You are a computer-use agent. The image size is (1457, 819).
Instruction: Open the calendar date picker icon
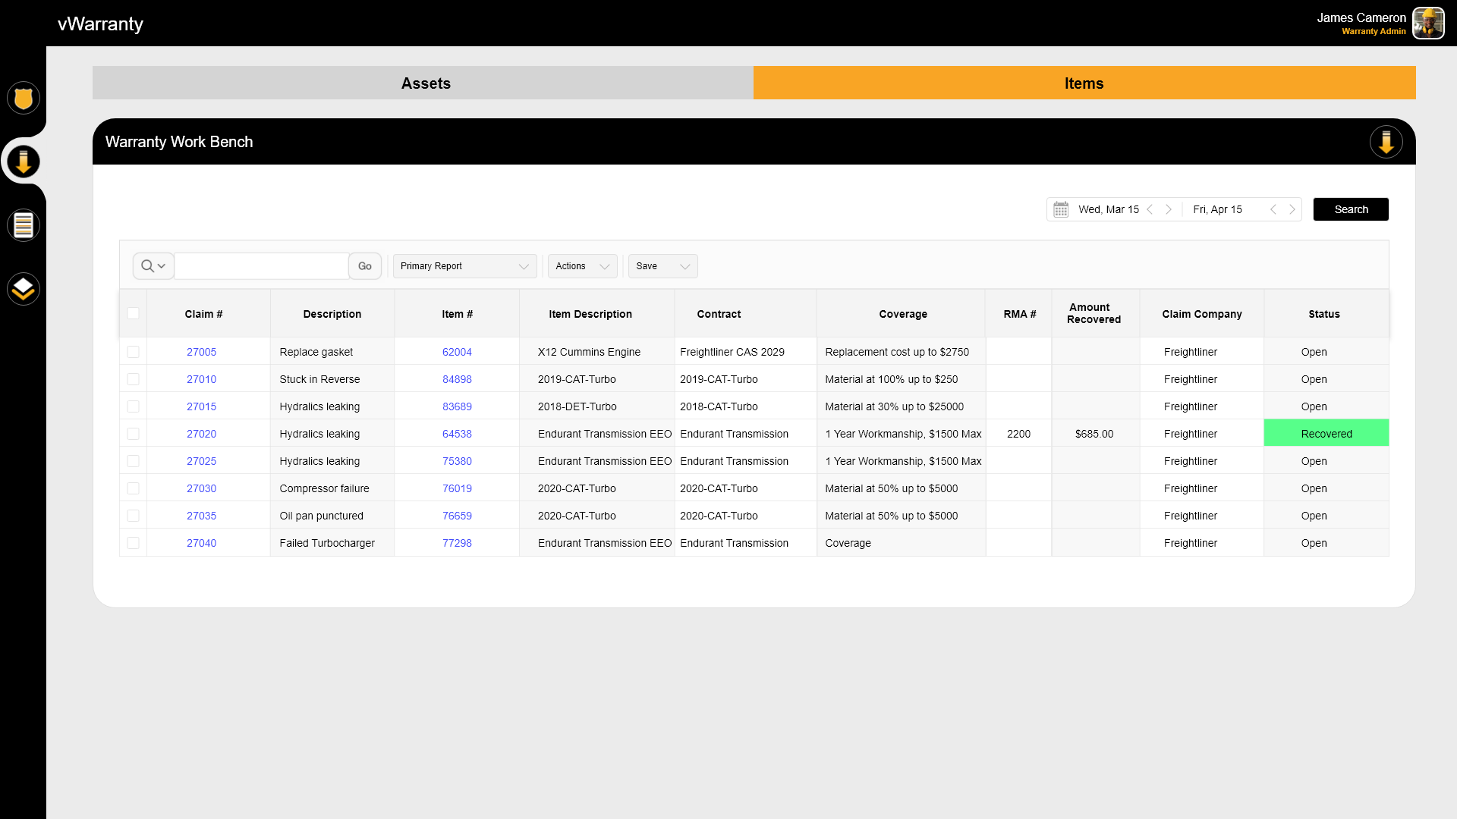(1061, 209)
